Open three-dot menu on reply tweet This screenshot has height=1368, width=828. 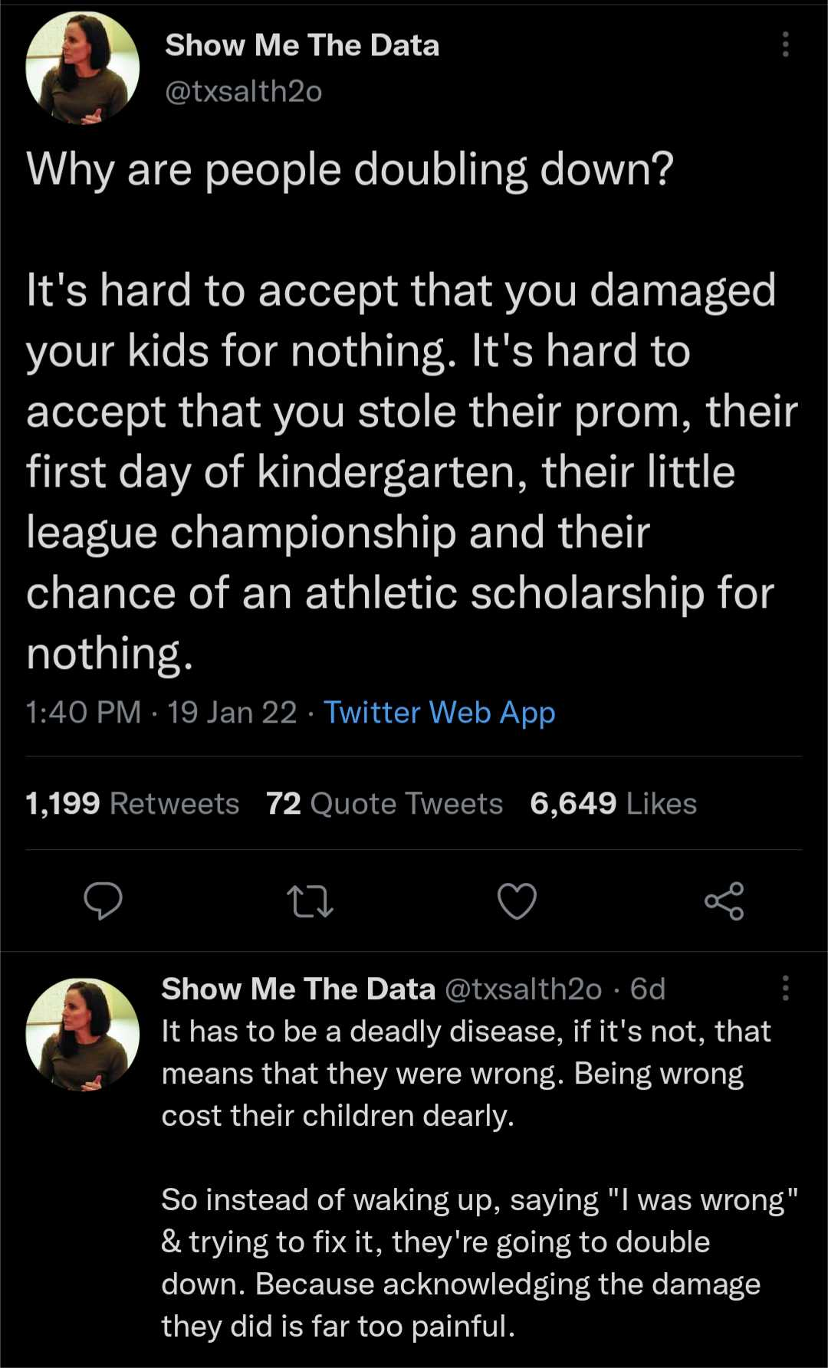pos(785,989)
